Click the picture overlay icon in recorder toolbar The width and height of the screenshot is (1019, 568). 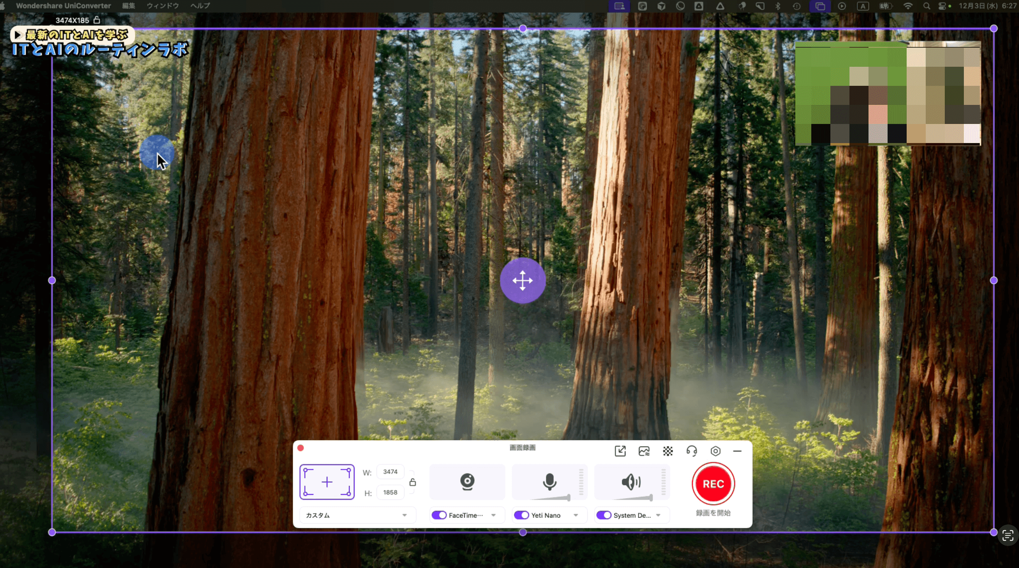[x=644, y=451]
